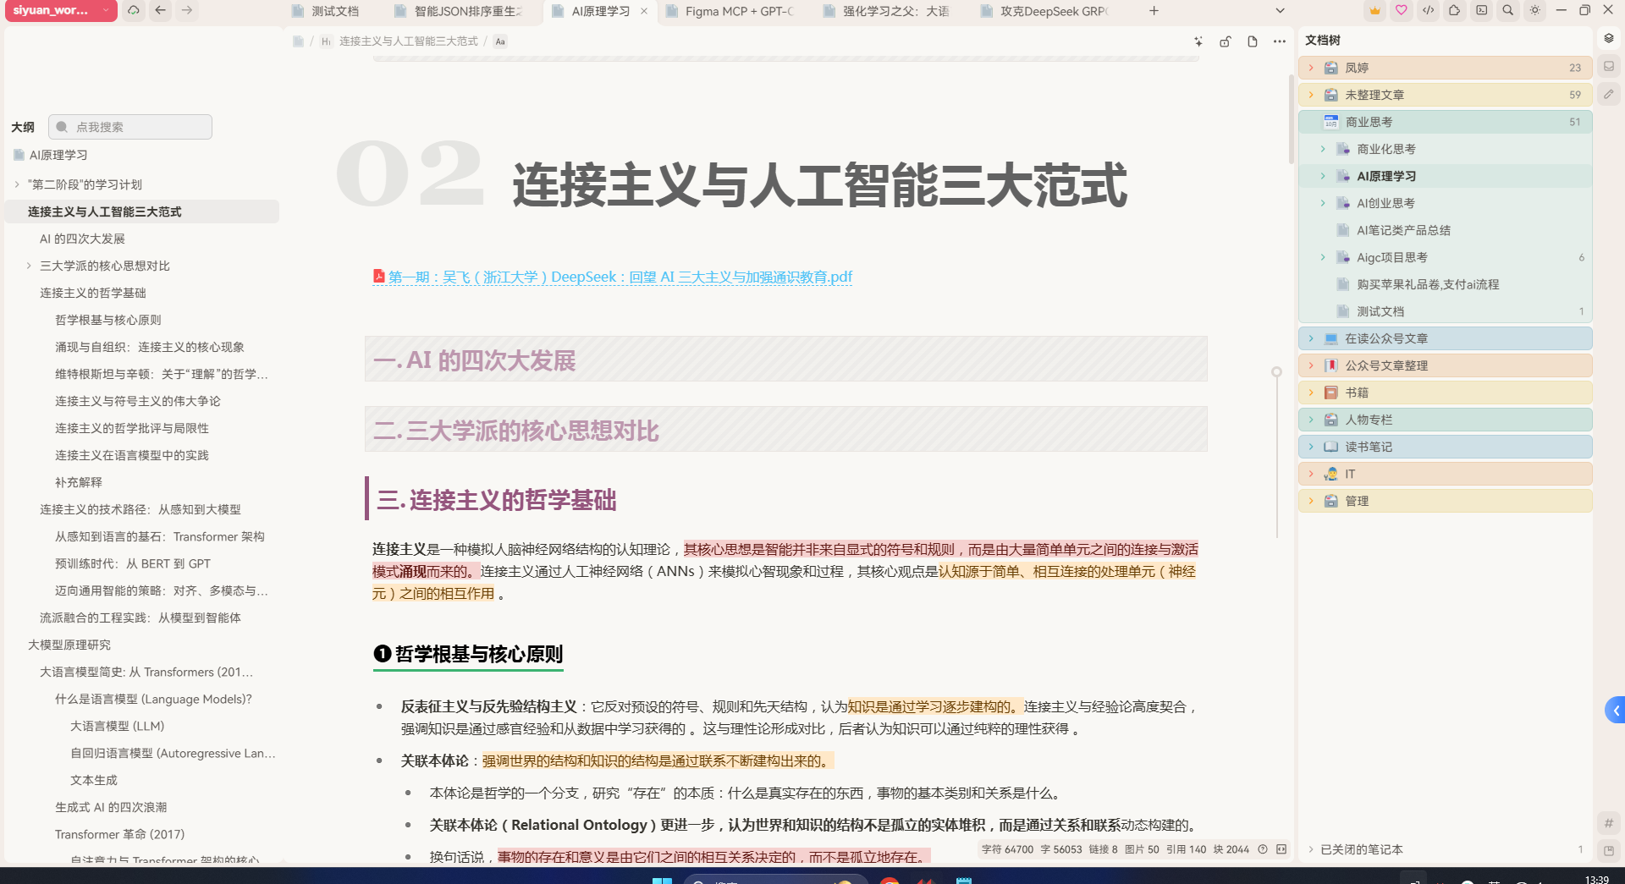Click the search magnifier icon in top bar
Image resolution: width=1625 pixels, height=884 pixels.
1507,11
